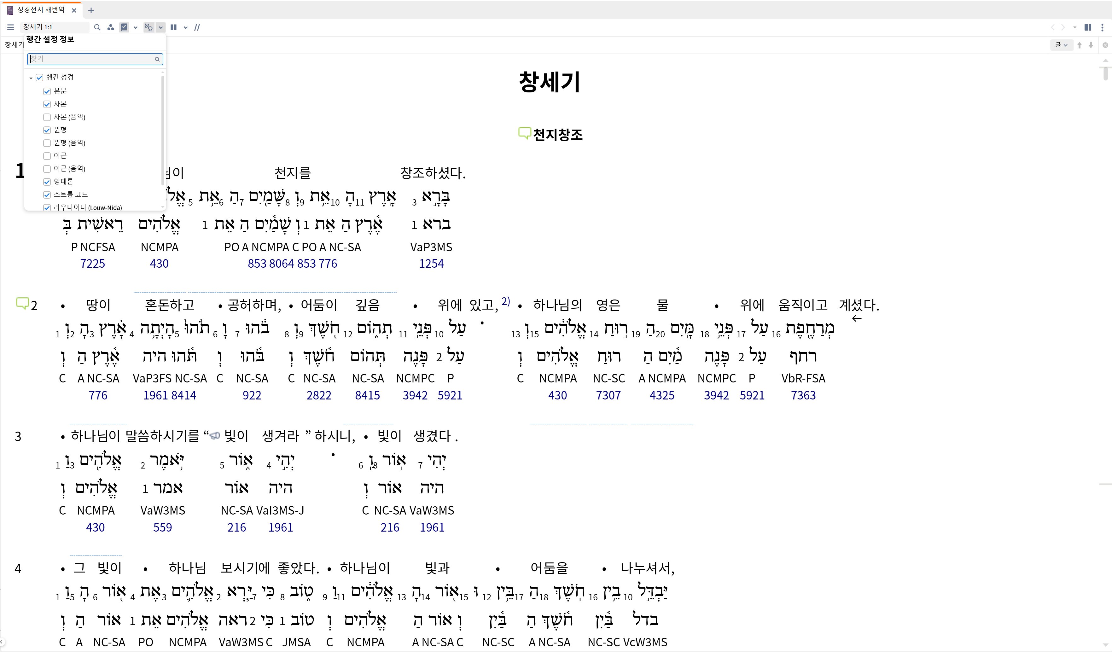Jump to previous result with up arrow
The width and height of the screenshot is (1112, 652).
click(x=1079, y=45)
